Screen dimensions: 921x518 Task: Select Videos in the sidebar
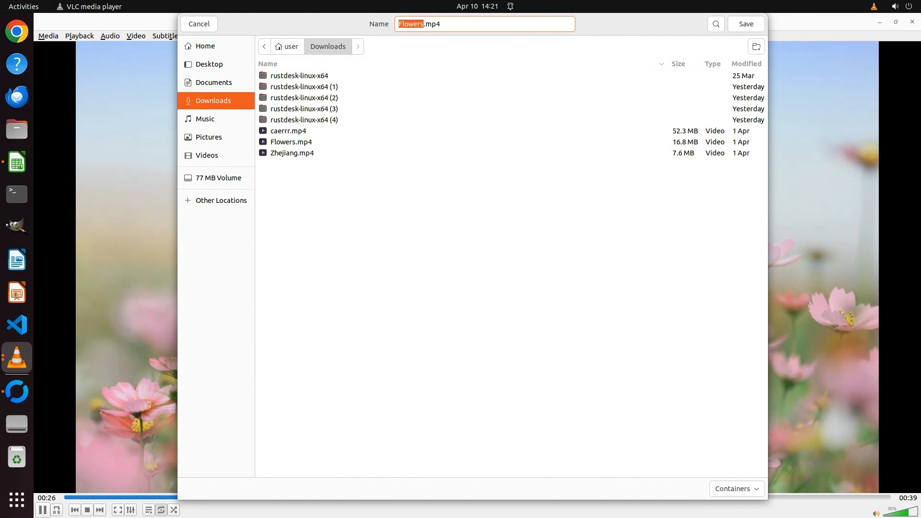pos(207,155)
